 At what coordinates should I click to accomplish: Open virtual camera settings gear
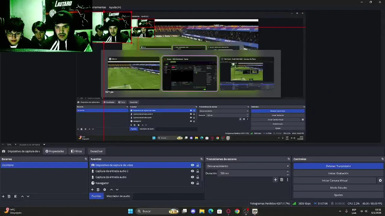(x=380, y=180)
